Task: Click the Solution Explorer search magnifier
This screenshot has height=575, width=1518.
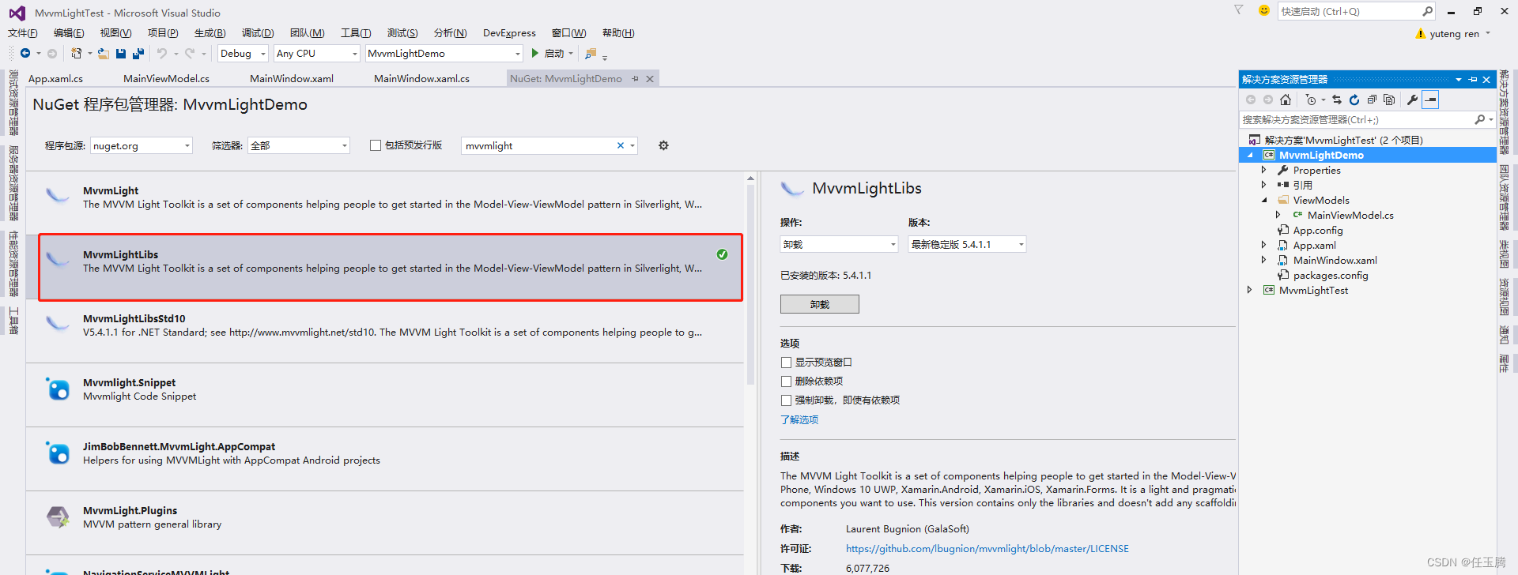Action: click(x=1479, y=119)
